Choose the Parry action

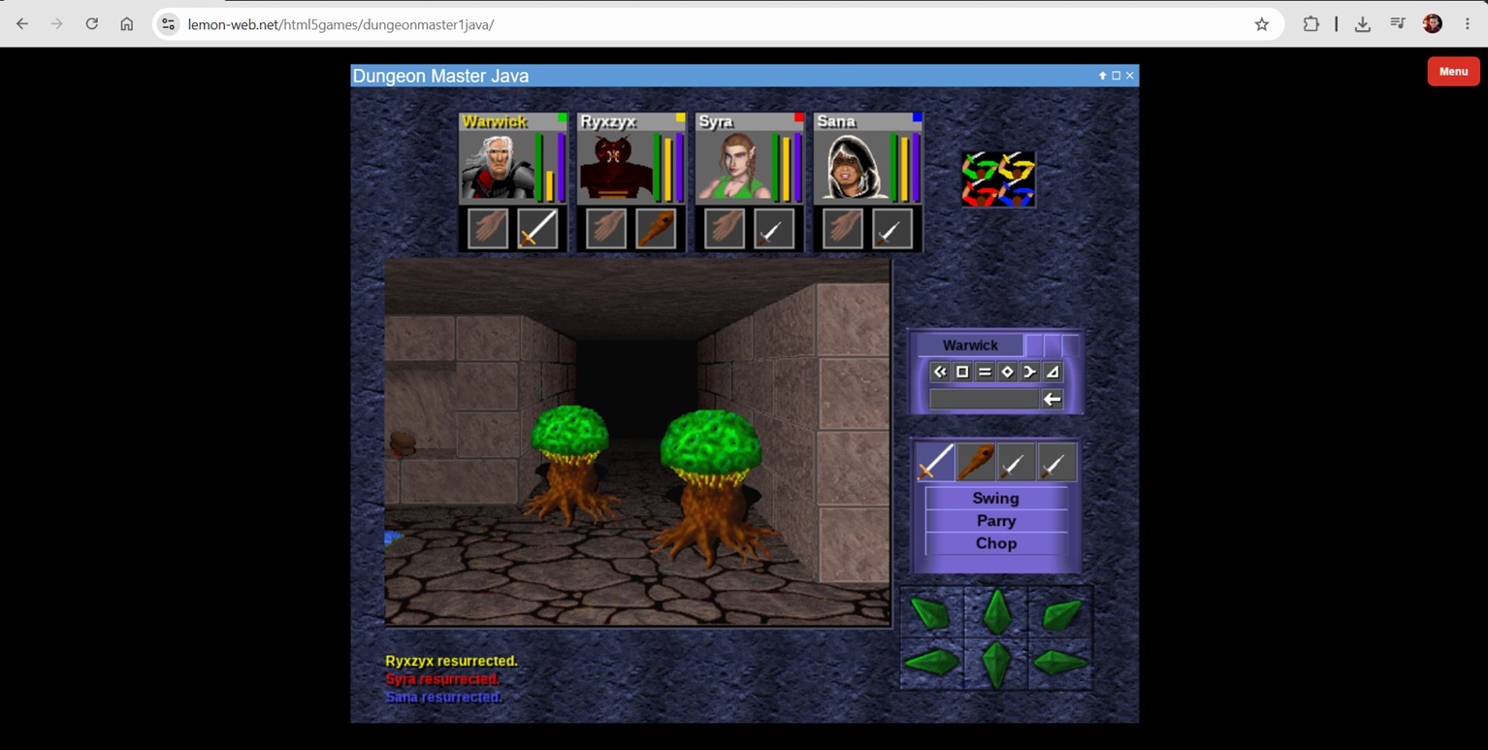[x=995, y=521]
